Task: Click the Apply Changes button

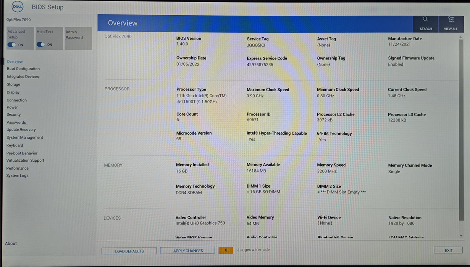Action: point(188,251)
